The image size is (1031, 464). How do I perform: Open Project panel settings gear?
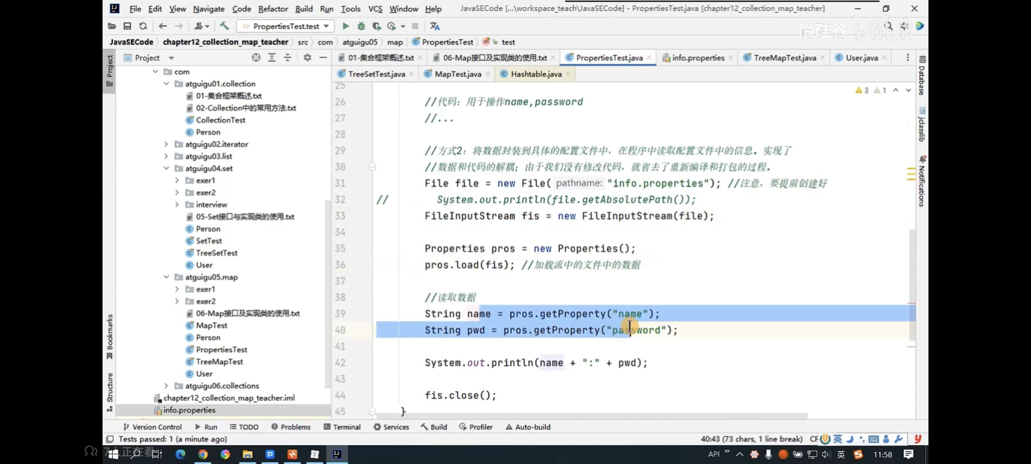(307, 58)
